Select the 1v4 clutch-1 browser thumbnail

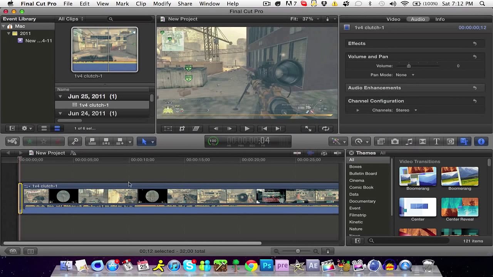(105, 50)
